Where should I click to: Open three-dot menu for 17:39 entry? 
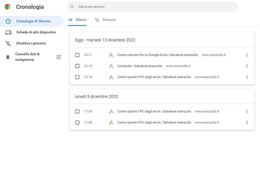click(247, 112)
